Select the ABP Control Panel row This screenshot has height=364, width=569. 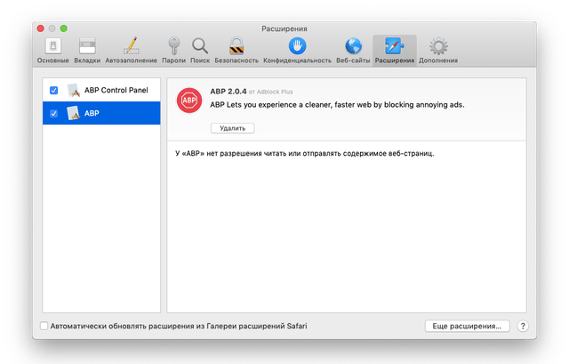(101, 90)
